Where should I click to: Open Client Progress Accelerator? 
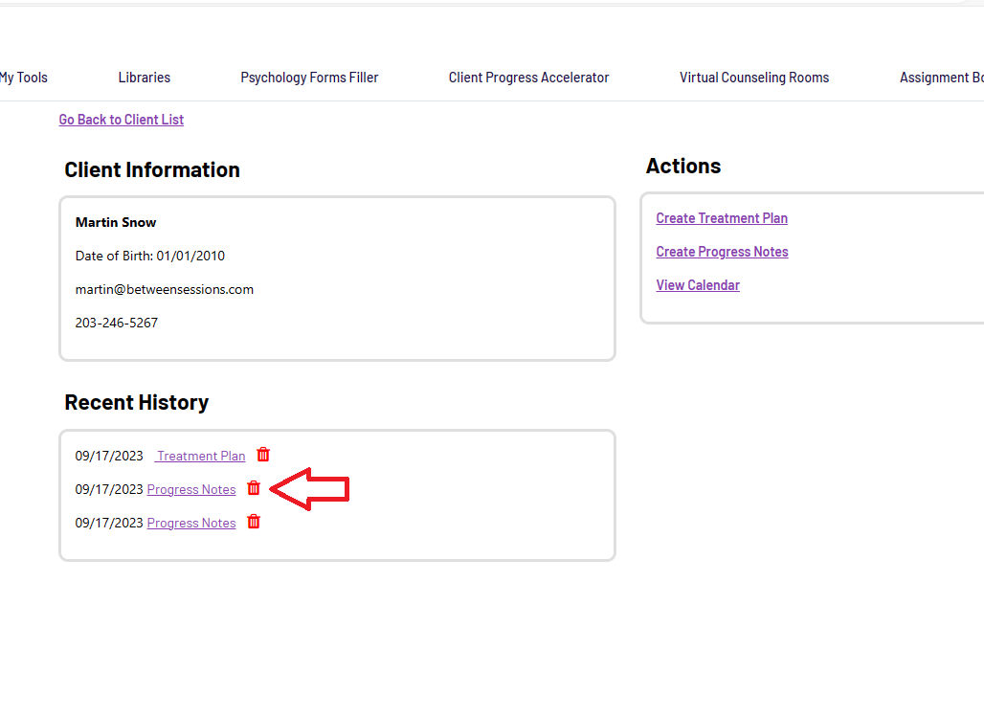click(x=528, y=78)
